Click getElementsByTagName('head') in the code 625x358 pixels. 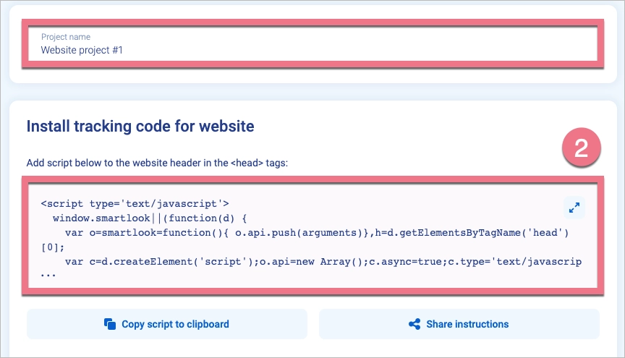click(490, 232)
